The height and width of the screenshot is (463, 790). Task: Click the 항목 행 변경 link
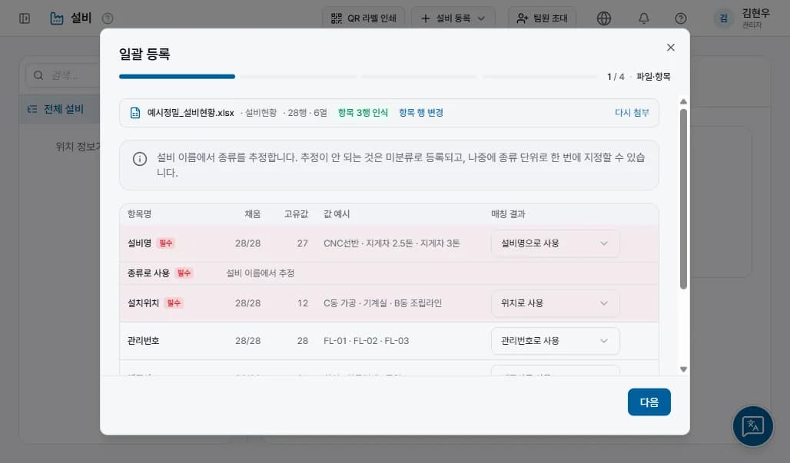click(420, 113)
